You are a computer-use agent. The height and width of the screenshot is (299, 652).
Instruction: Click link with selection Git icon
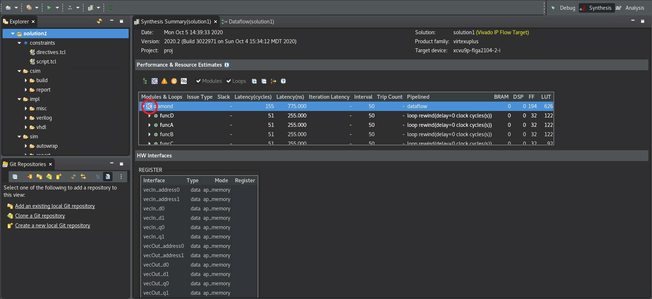[x=83, y=177]
